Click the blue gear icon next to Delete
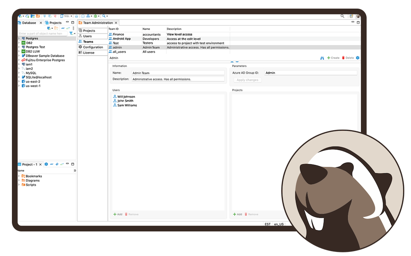Image resolution: width=411 pixels, height=256 pixels. [358, 58]
